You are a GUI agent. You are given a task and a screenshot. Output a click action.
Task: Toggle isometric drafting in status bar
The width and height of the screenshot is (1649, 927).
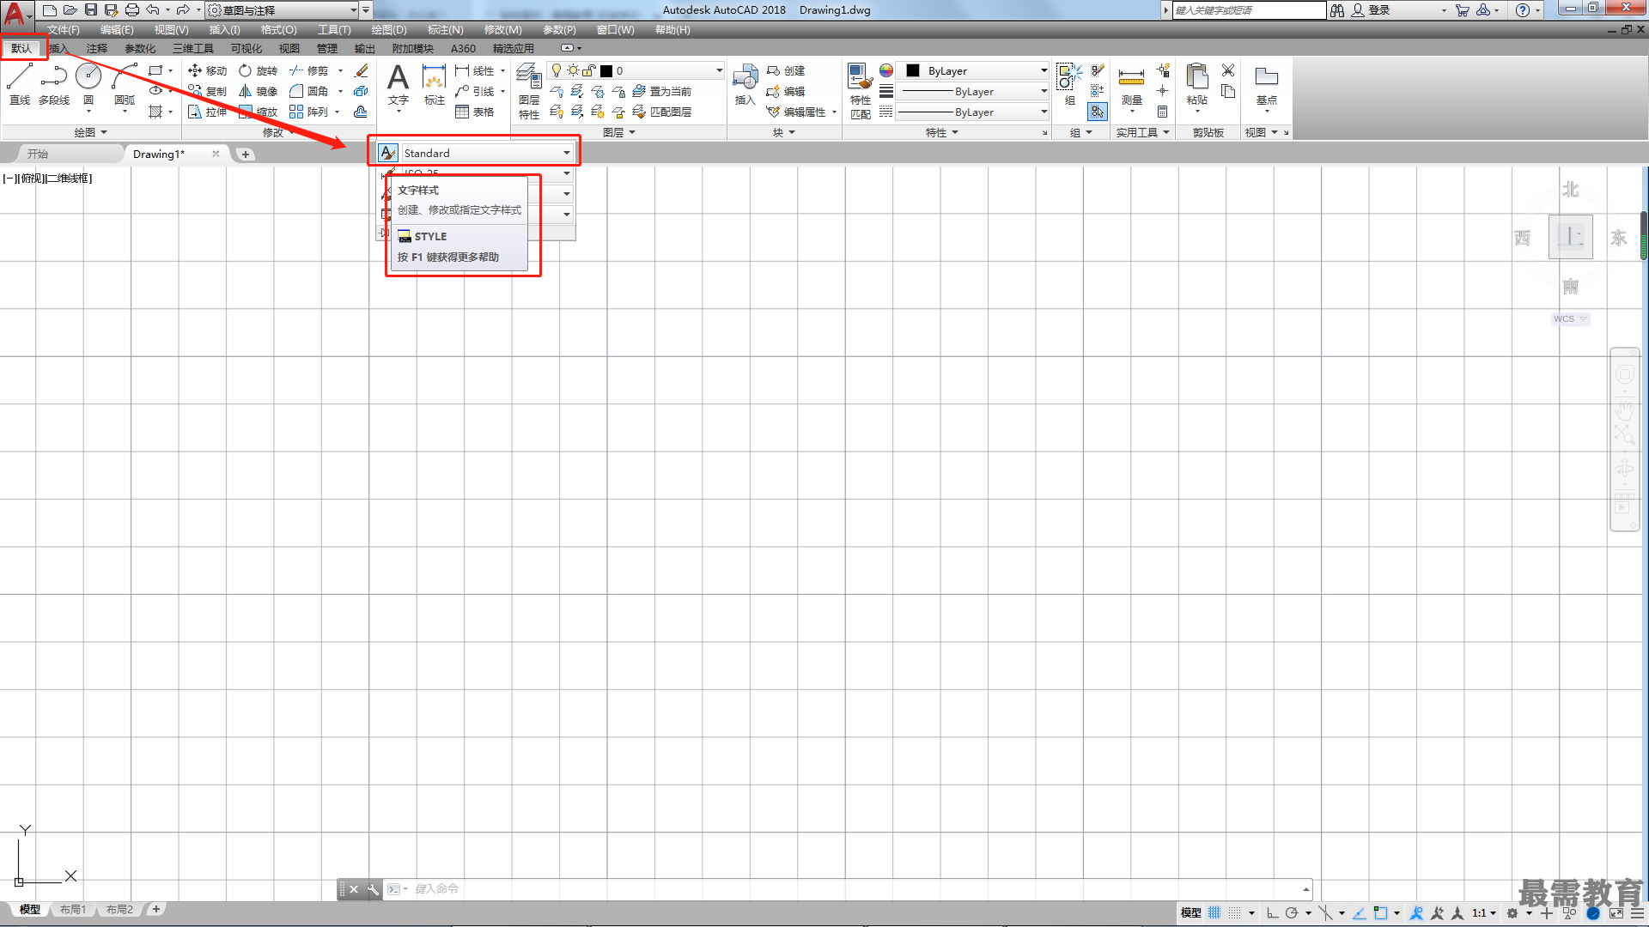1326,913
